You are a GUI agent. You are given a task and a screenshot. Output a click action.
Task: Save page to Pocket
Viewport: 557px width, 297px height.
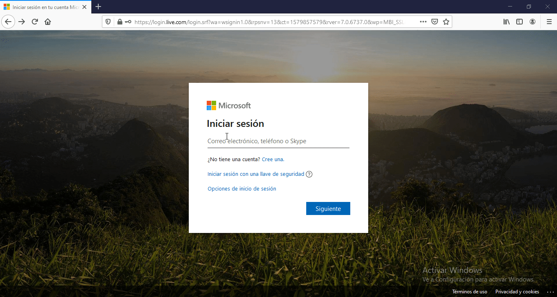435,22
